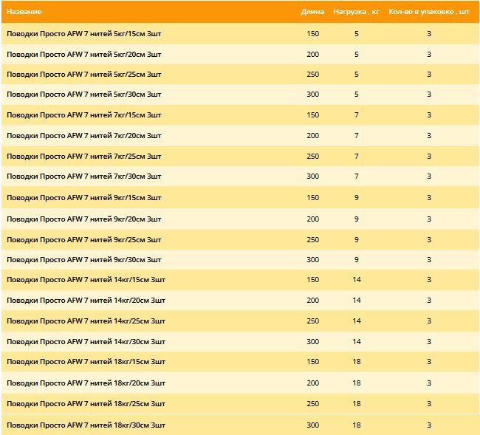Click length 250 in the 7кг/25см row

[x=313, y=156]
